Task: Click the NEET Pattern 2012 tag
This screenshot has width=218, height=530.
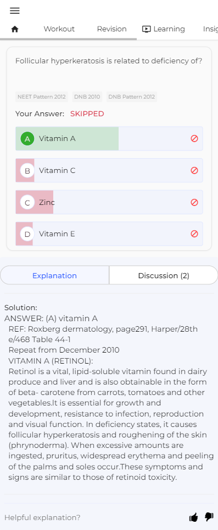Action: 41,96
